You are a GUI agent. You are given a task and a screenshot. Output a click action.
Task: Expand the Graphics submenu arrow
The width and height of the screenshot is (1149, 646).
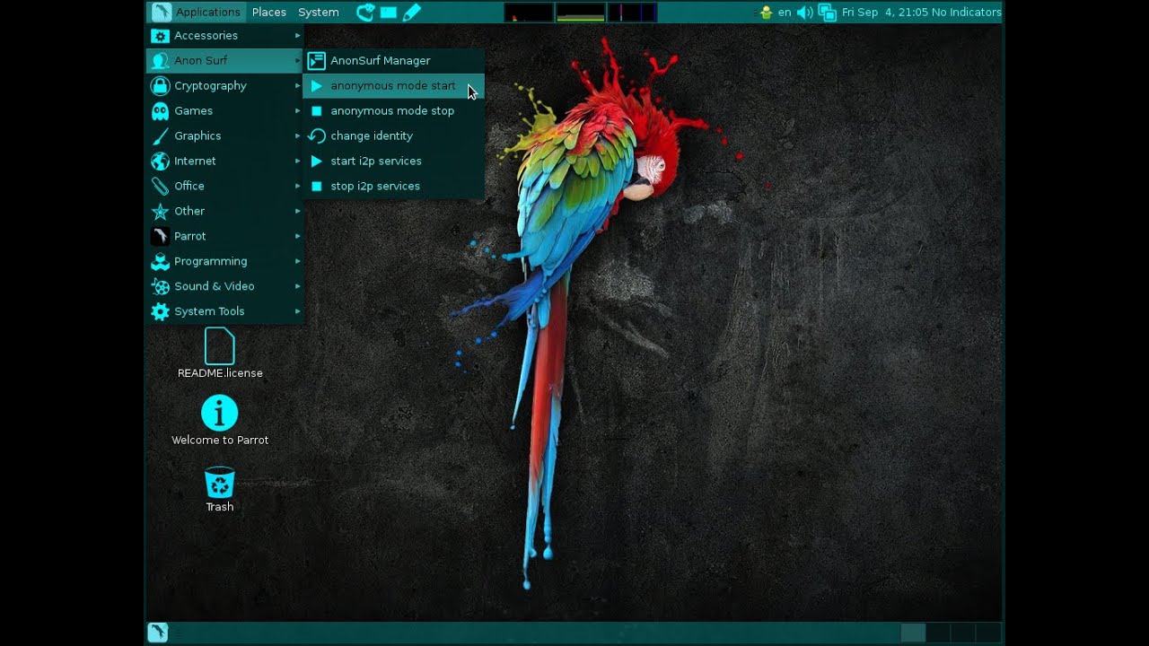298,136
